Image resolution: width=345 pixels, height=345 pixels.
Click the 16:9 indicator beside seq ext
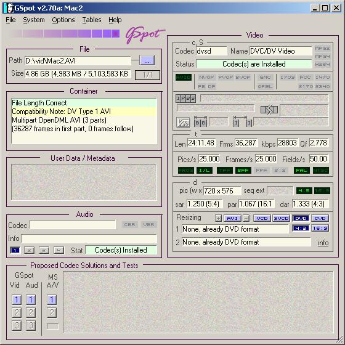pos(322,190)
